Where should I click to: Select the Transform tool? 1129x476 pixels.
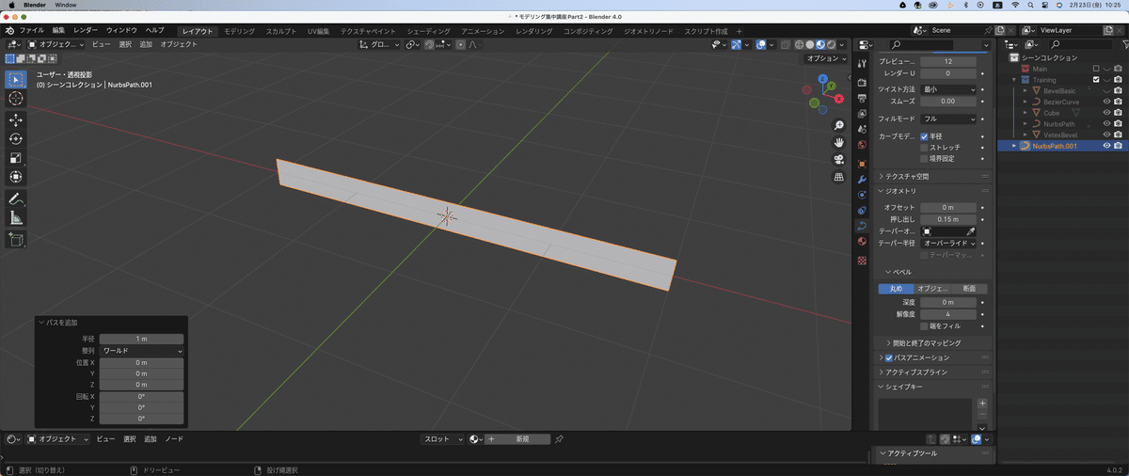coord(16,177)
